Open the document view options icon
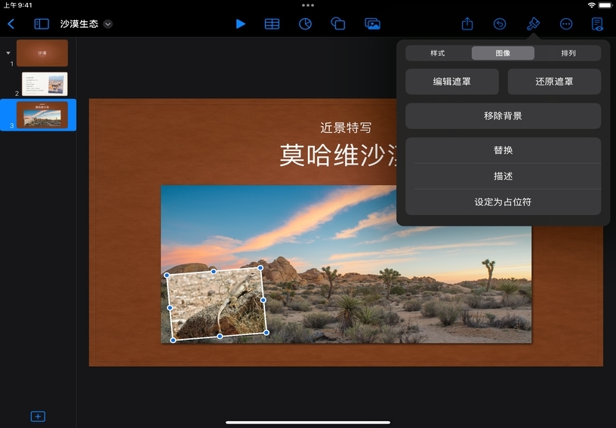 (x=598, y=23)
